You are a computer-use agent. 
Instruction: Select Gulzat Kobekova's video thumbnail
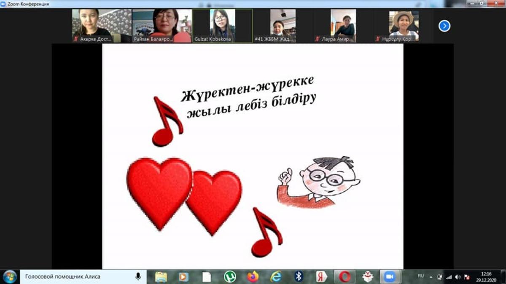222,25
